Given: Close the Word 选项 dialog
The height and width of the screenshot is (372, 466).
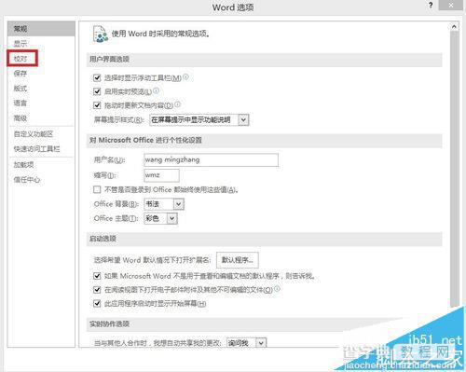Looking at the screenshot, I should 451,6.
